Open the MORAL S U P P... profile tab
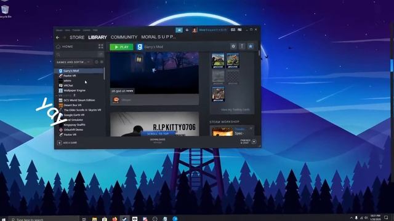Screen dimensions: 394x221 click(x=158, y=37)
